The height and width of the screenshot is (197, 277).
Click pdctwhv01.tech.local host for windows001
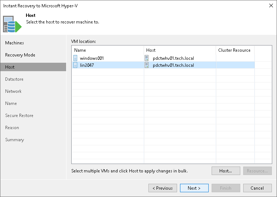point(173,58)
